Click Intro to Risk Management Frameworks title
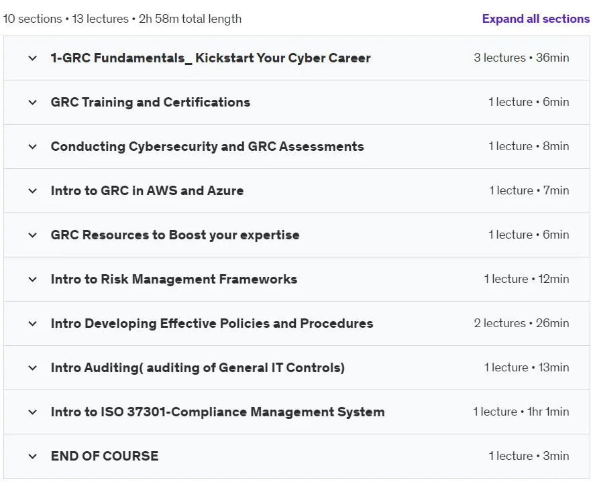The height and width of the screenshot is (482, 593). tap(174, 279)
